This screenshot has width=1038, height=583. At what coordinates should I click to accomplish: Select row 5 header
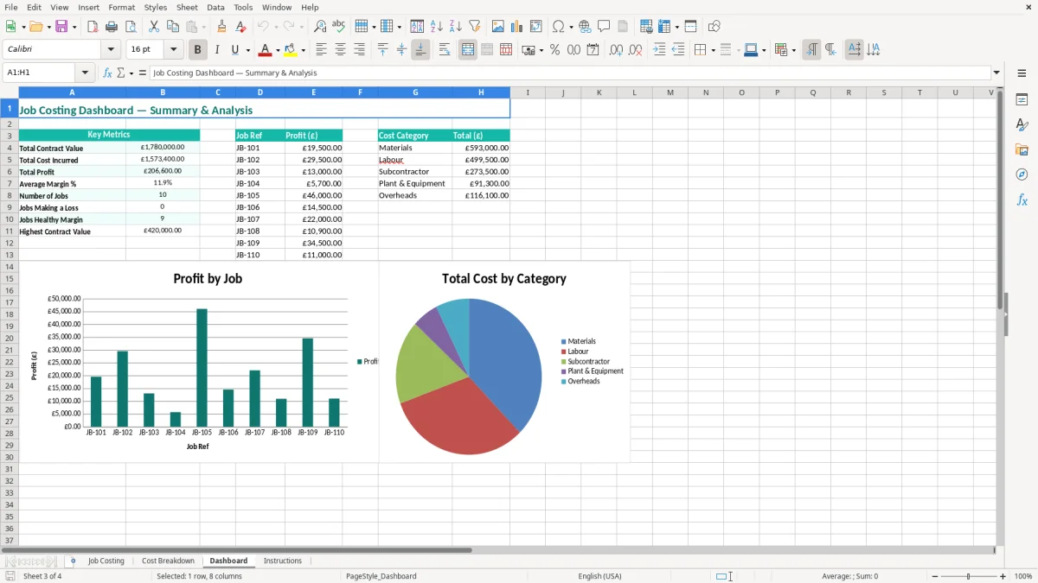coord(10,160)
